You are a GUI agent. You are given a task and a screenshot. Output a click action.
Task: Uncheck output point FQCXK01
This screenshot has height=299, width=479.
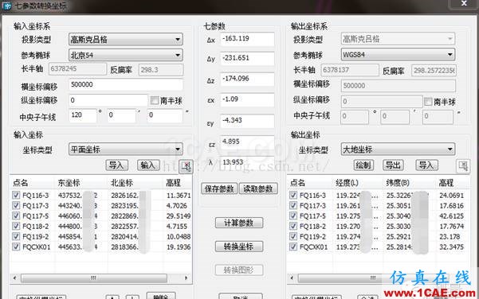pos(293,247)
